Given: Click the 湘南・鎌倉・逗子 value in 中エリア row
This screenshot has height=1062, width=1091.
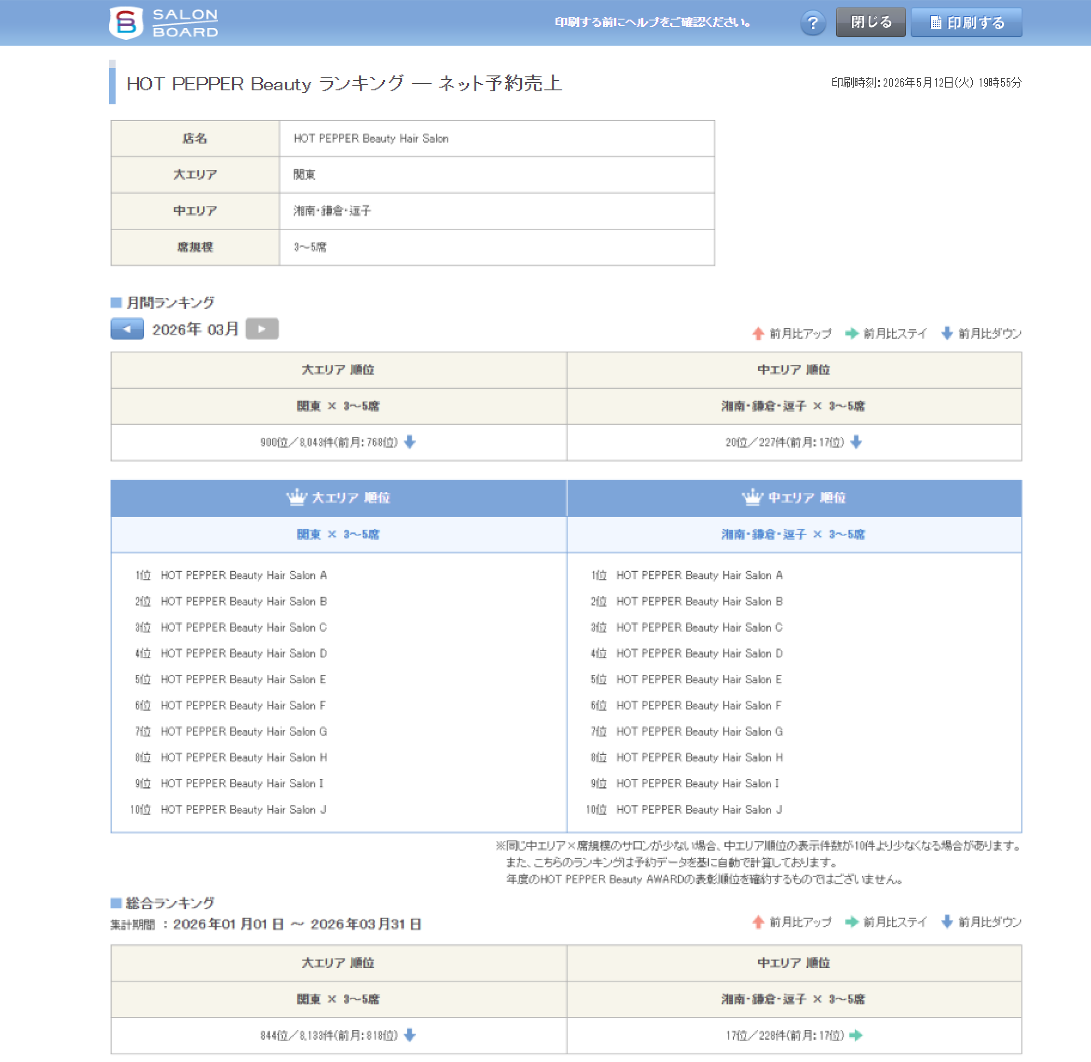Looking at the screenshot, I should click(x=332, y=211).
